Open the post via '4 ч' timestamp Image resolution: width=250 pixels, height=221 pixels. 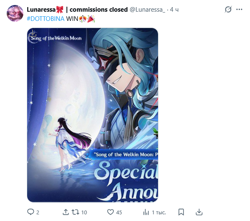click(x=174, y=10)
